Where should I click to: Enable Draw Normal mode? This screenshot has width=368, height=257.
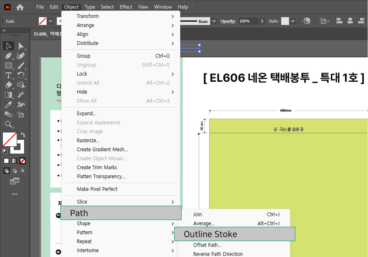click(6, 171)
